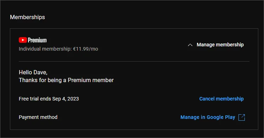The image size is (264, 138).
Task: Click Thanks for being a Premium member
Action: [66, 80]
